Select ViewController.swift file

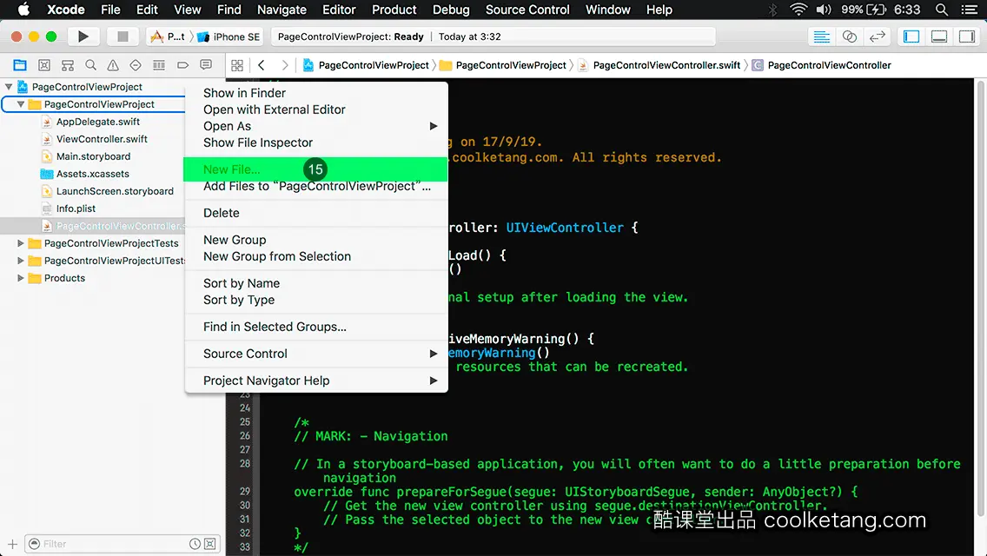point(102,138)
